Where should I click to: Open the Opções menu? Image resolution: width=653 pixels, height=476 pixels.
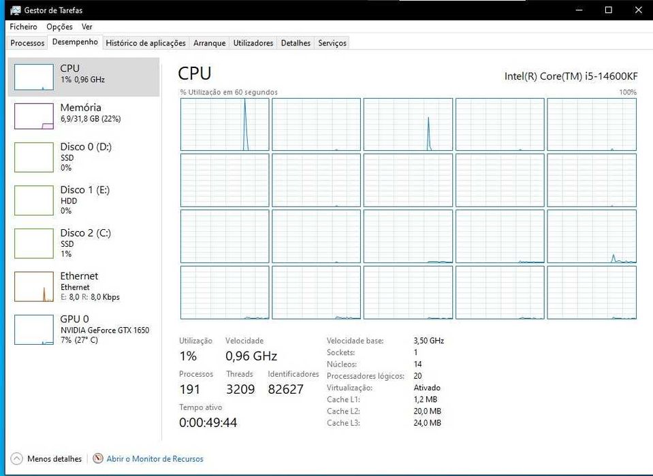[x=59, y=27]
